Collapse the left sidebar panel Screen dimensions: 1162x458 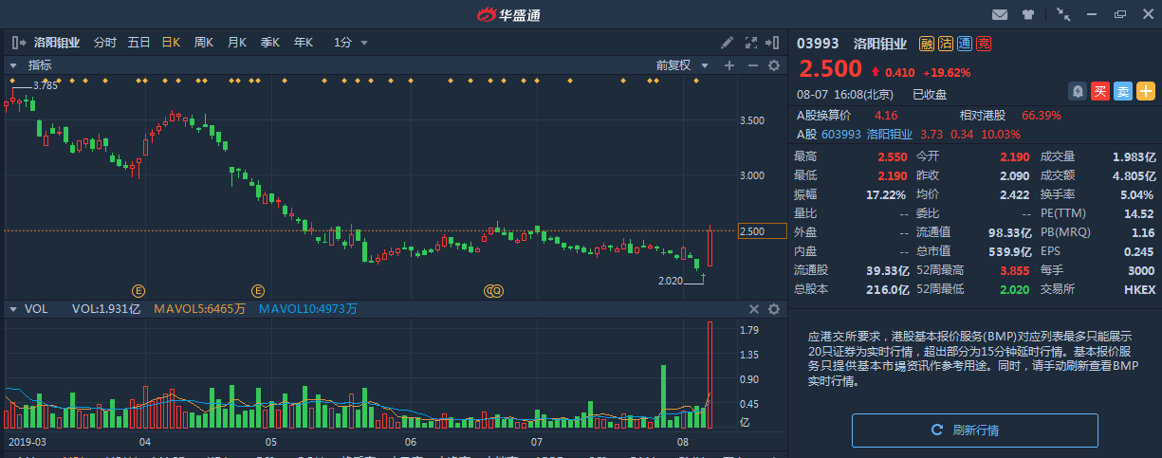point(17,43)
